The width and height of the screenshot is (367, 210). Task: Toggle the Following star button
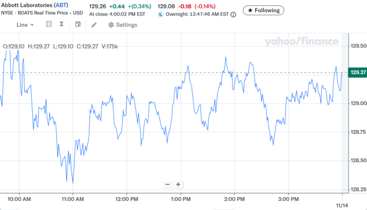(263, 10)
